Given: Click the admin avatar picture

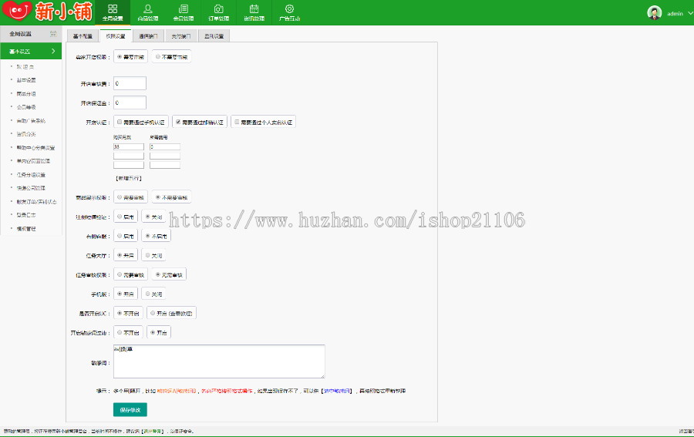Looking at the screenshot, I should coord(654,13).
